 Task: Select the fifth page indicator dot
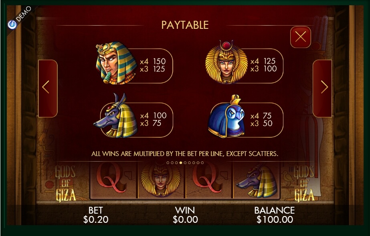coord(185,163)
